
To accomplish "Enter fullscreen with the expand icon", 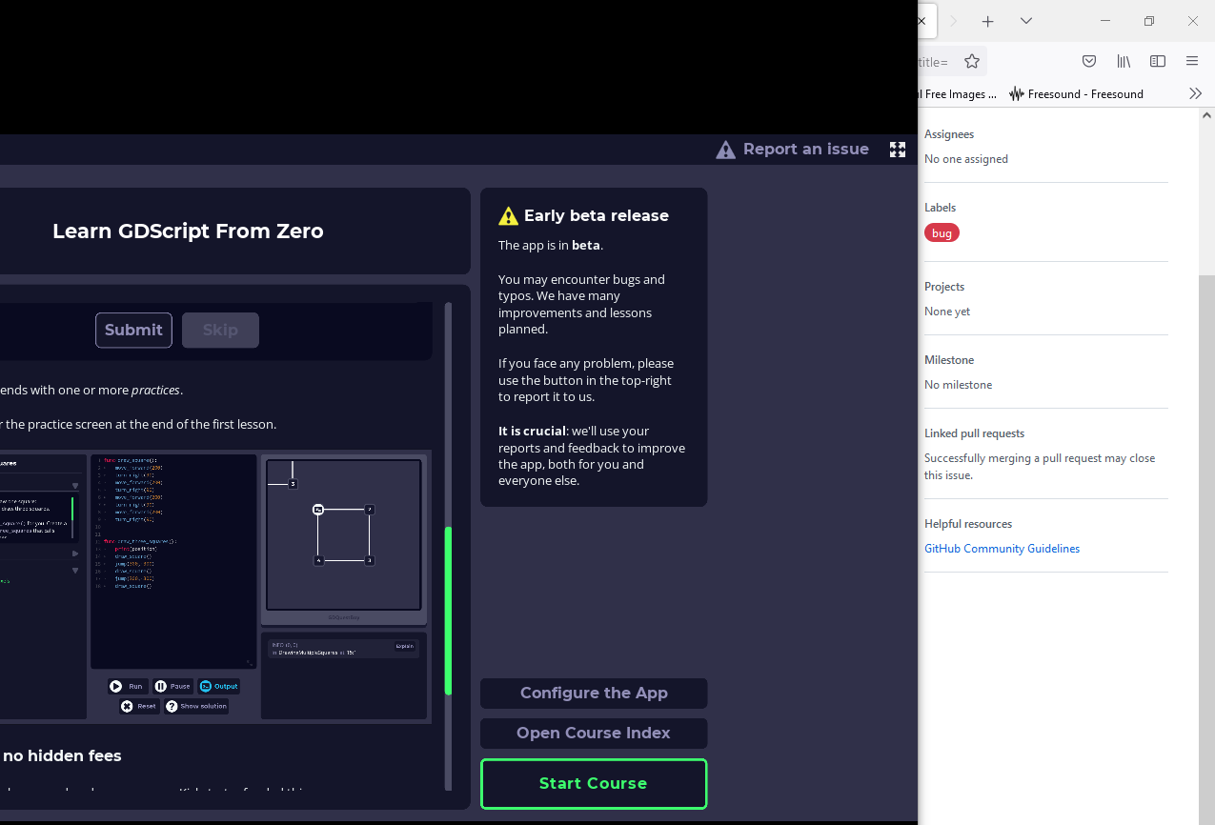I will [897, 149].
